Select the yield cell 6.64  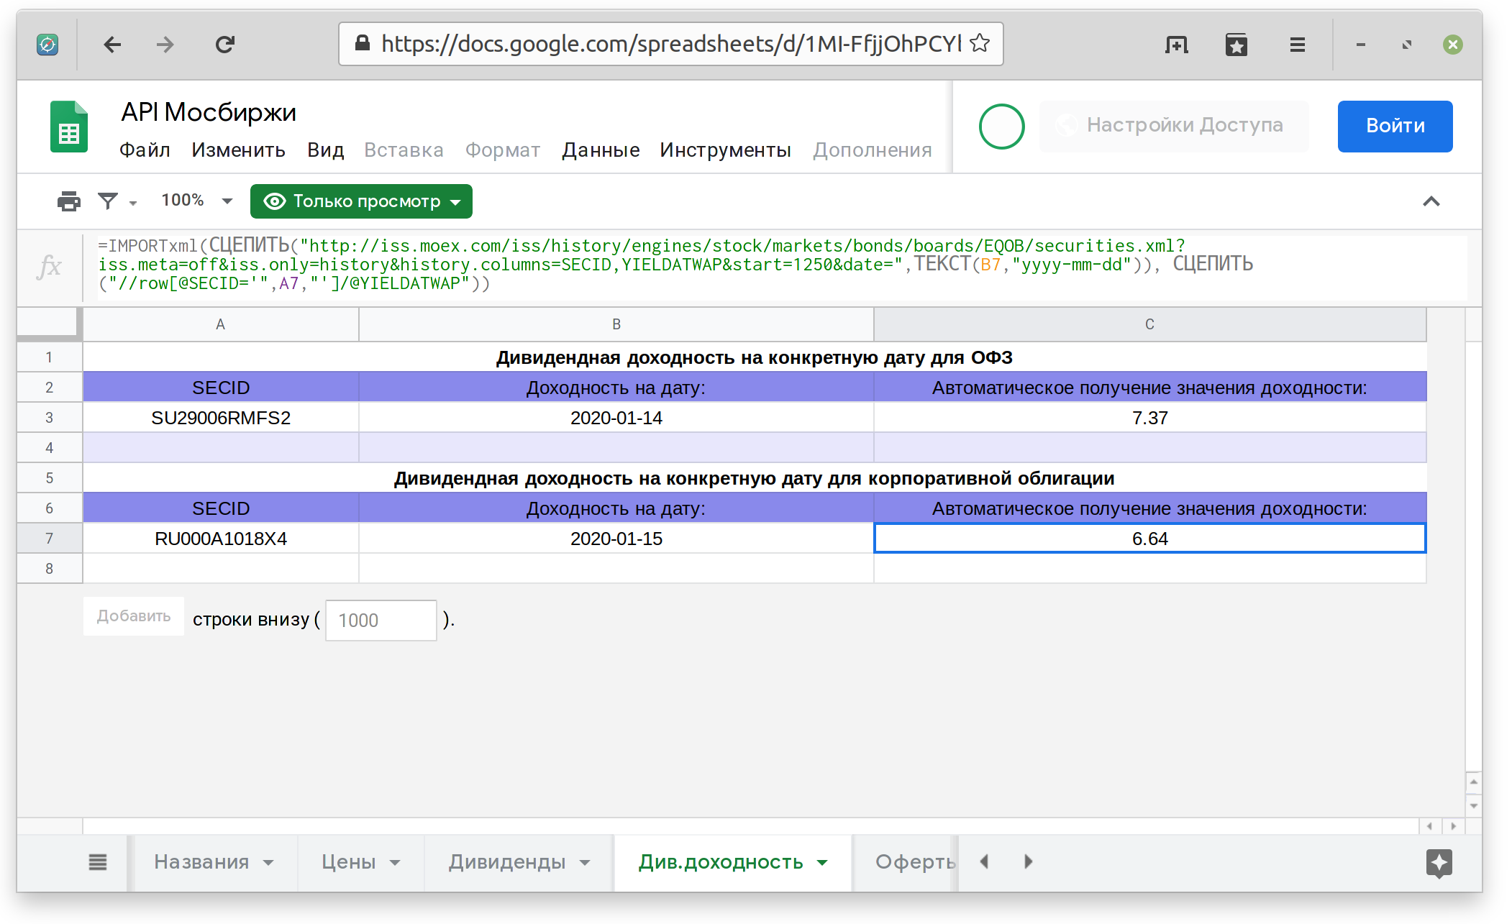coord(1149,539)
